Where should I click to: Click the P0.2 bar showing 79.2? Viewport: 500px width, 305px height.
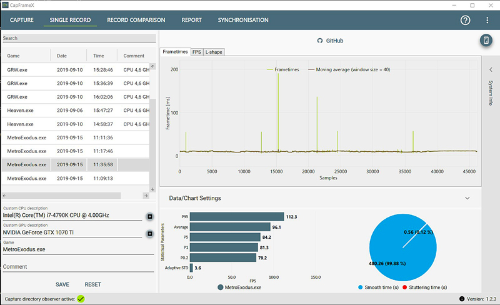pos(223,257)
